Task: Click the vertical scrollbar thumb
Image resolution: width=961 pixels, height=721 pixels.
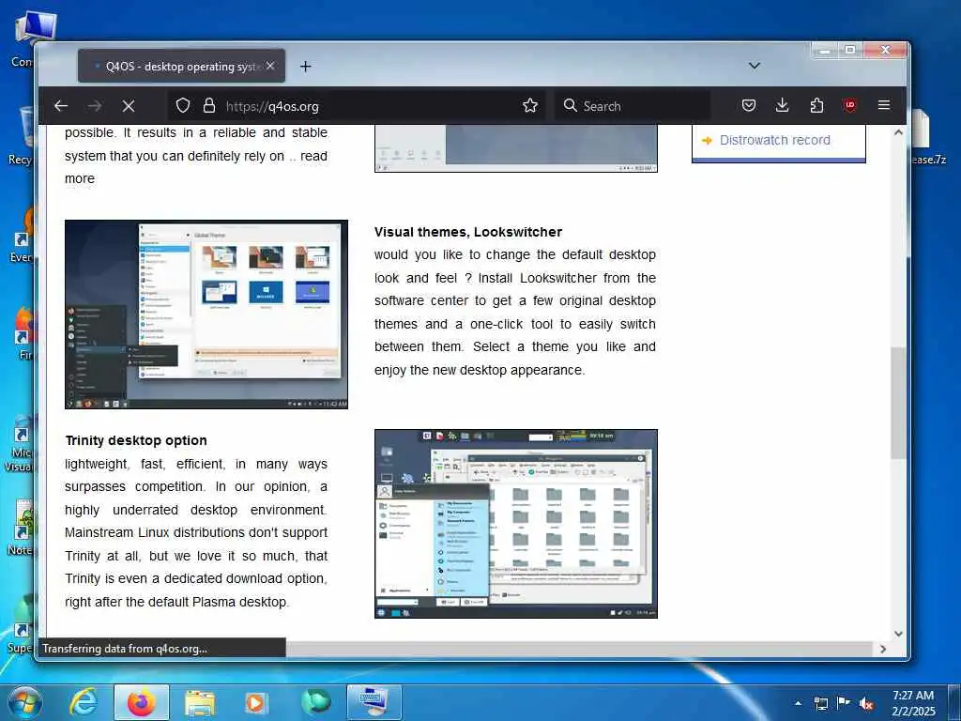Action: [x=898, y=404]
